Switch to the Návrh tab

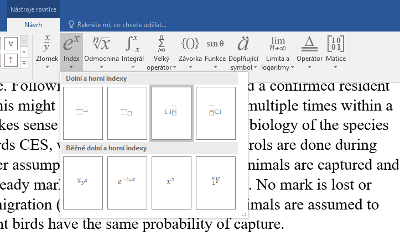coord(33,25)
